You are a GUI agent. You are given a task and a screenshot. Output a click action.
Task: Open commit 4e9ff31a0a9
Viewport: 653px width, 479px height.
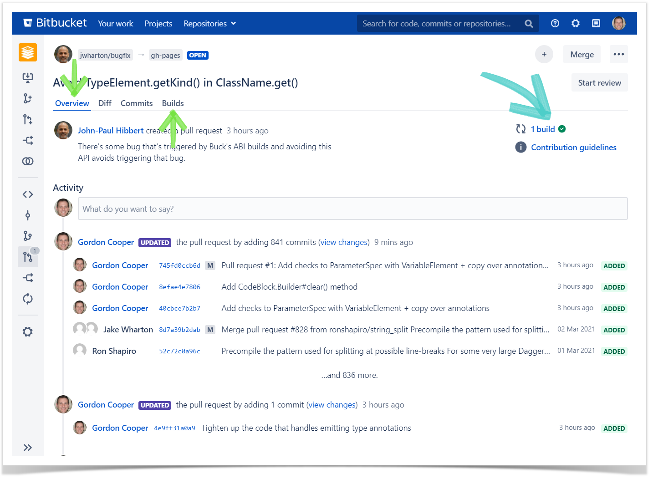[174, 428]
